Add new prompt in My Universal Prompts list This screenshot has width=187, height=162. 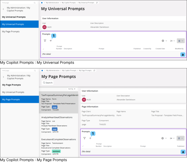tap(51, 41)
